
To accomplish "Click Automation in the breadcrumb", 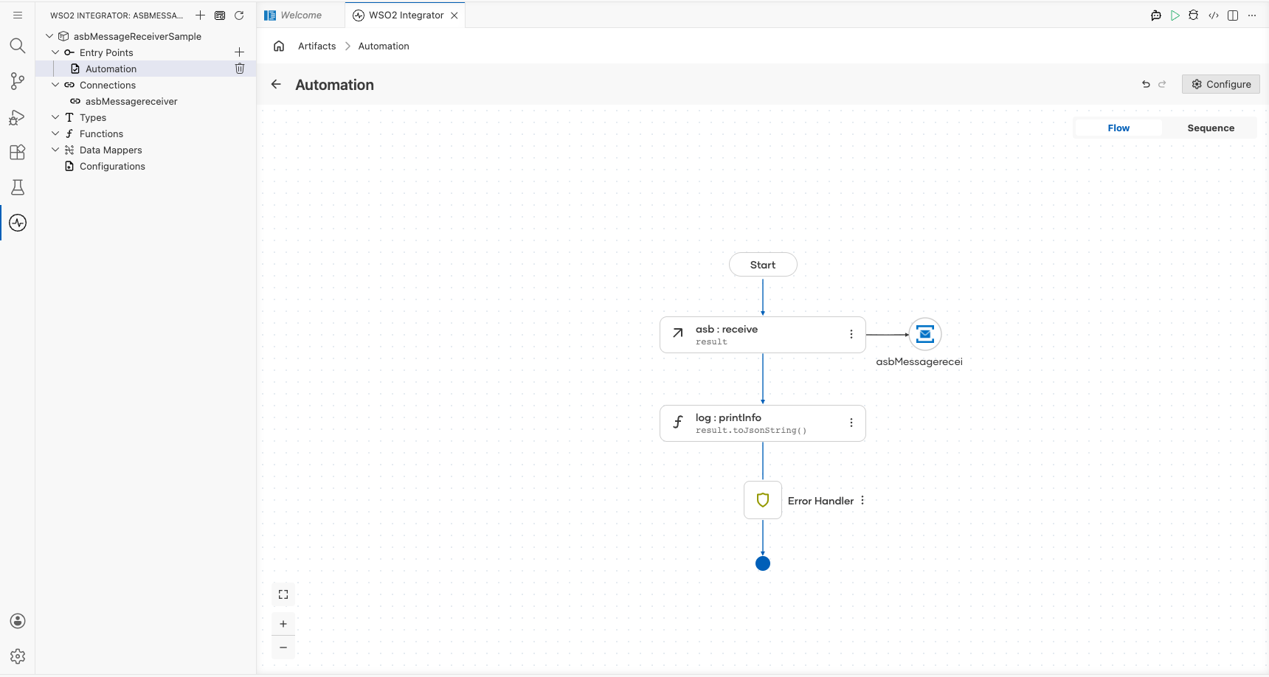I will coord(384,46).
